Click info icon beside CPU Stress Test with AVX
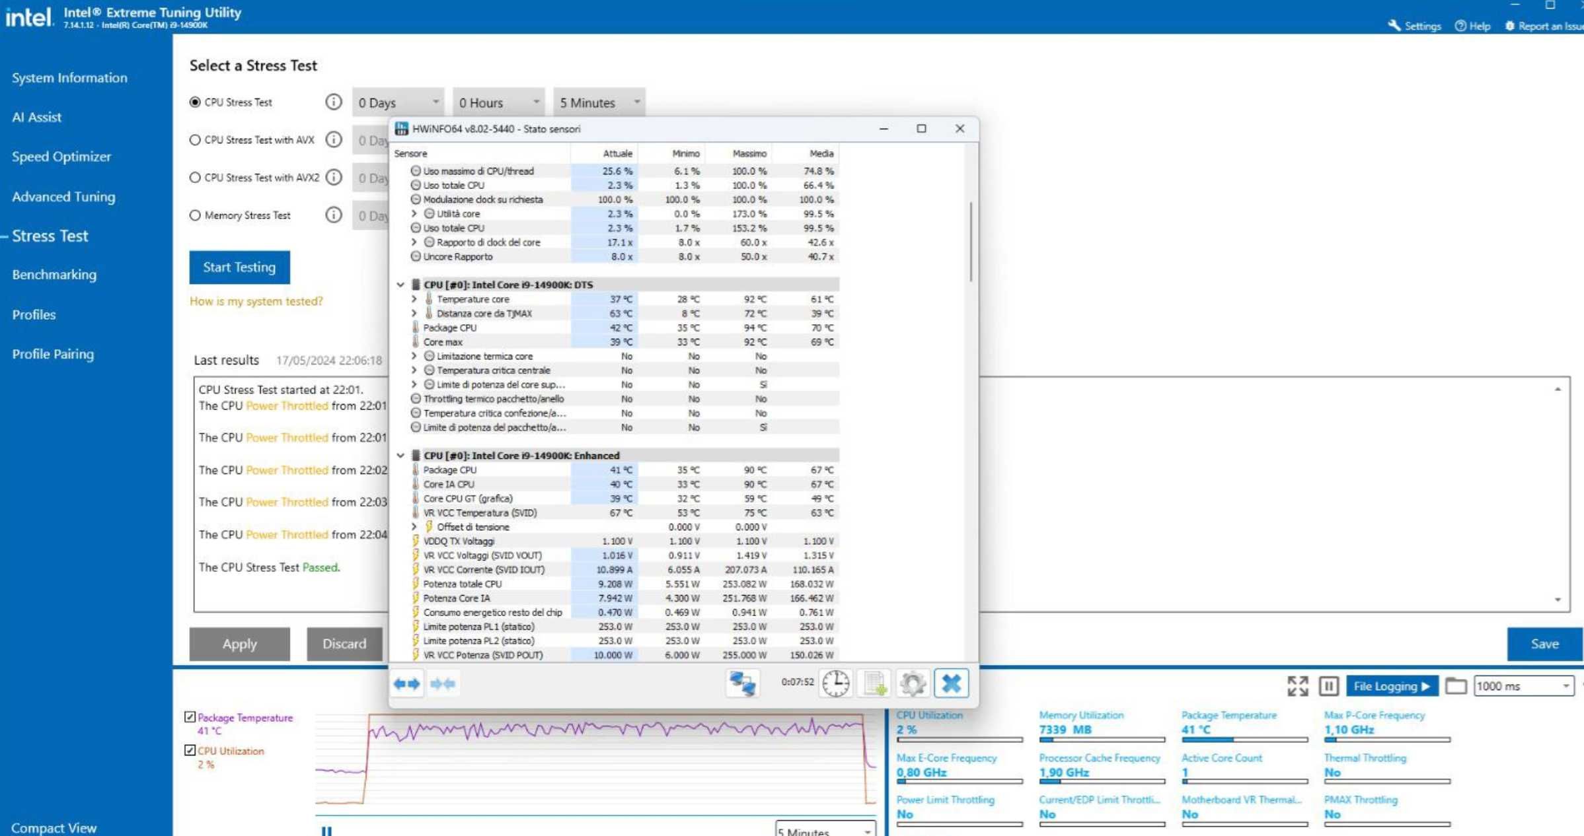Image resolution: width=1584 pixels, height=836 pixels. [x=334, y=139]
